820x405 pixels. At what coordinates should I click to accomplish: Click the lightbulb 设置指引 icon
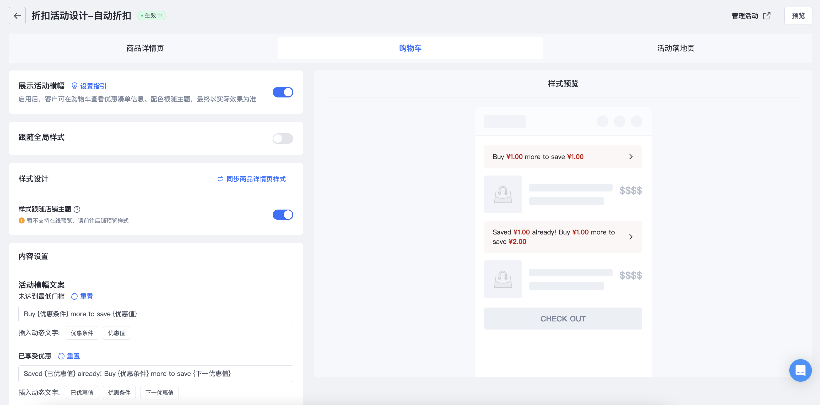(x=74, y=86)
